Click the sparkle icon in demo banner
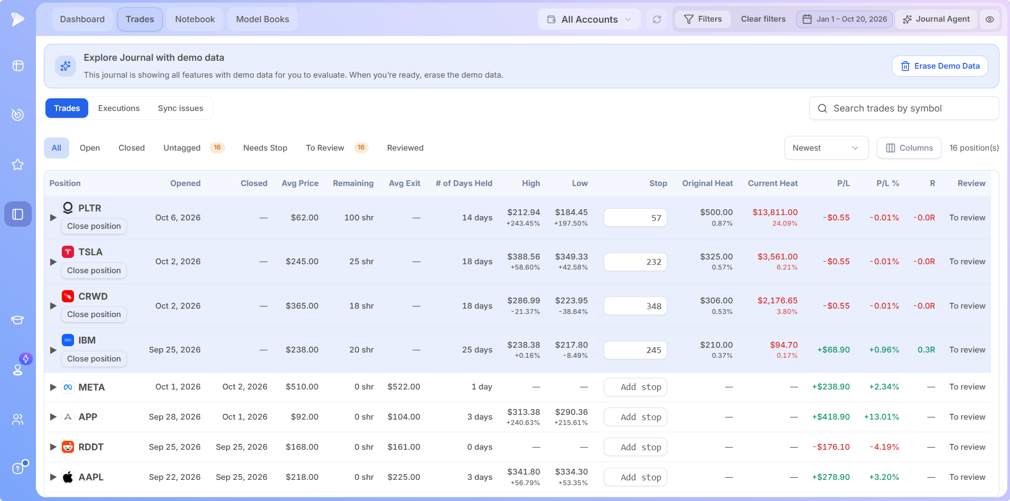The height and width of the screenshot is (501, 1010). click(66, 66)
